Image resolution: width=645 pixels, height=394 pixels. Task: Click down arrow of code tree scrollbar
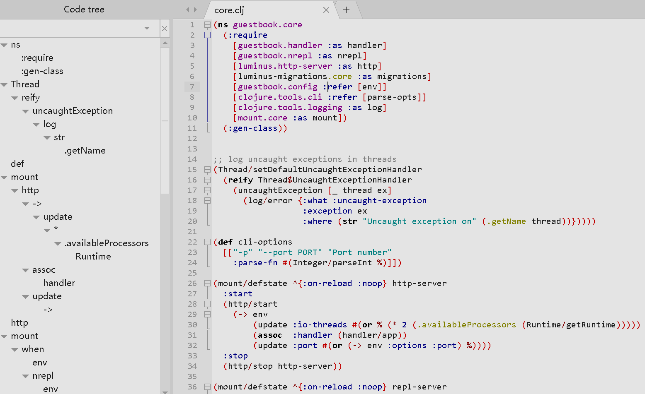pos(165,392)
